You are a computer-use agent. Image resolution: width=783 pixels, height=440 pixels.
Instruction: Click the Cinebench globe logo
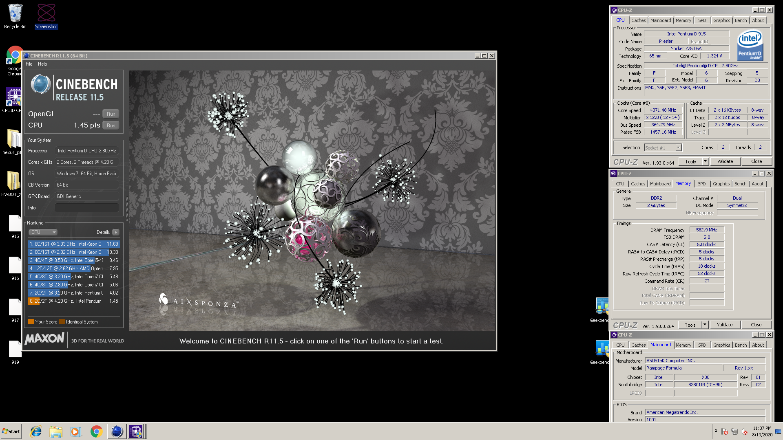tap(41, 85)
